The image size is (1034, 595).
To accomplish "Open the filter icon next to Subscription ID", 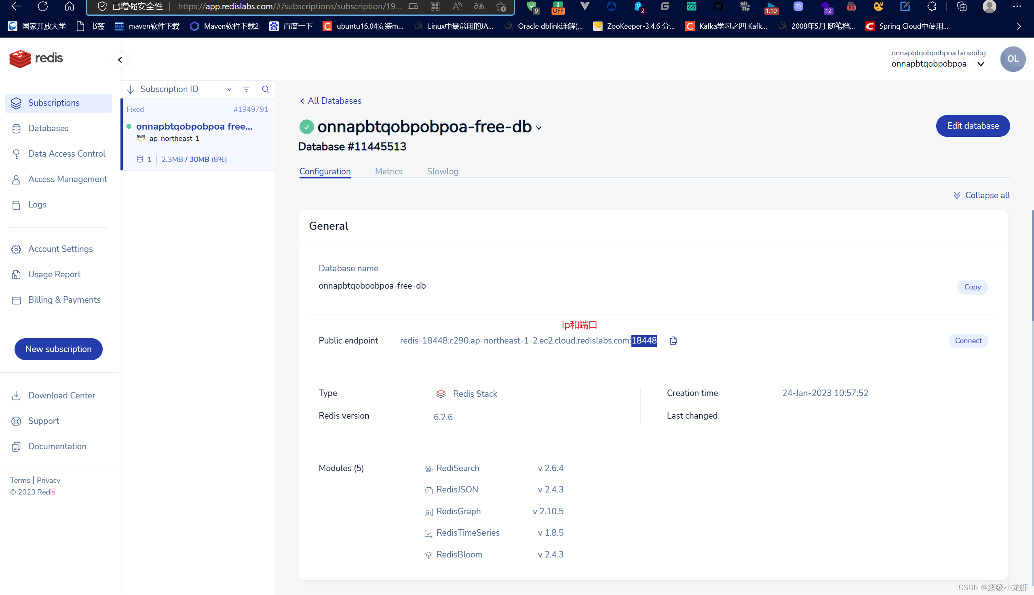I will tap(246, 89).
